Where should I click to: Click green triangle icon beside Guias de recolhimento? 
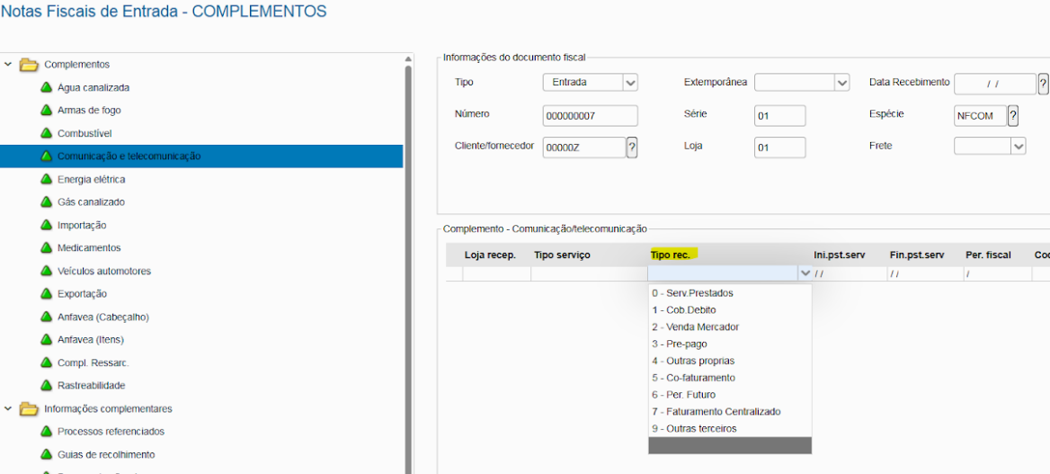[46, 454]
